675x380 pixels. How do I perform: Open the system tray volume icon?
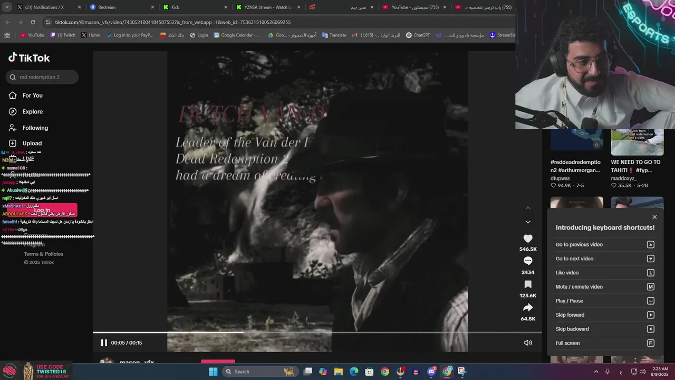click(642, 372)
